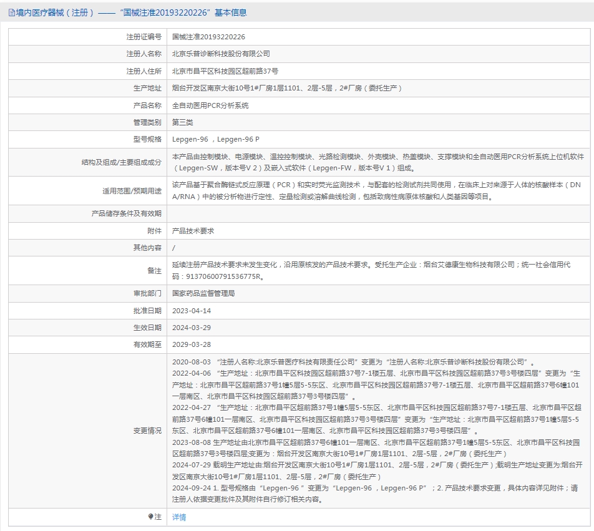
Task: Click the 适用范围/预期用途 description text
Action: [374, 191]
